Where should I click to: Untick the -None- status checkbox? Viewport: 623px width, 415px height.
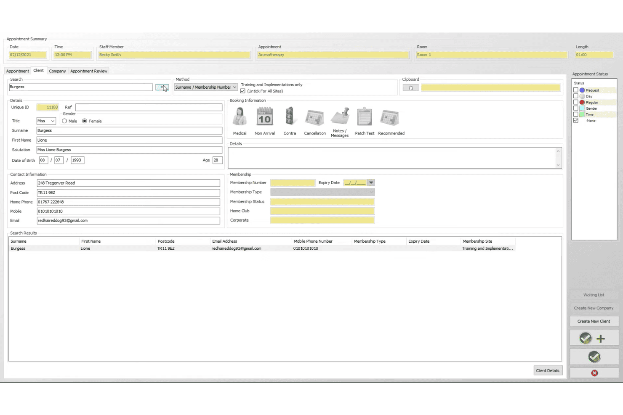point(576,121)
